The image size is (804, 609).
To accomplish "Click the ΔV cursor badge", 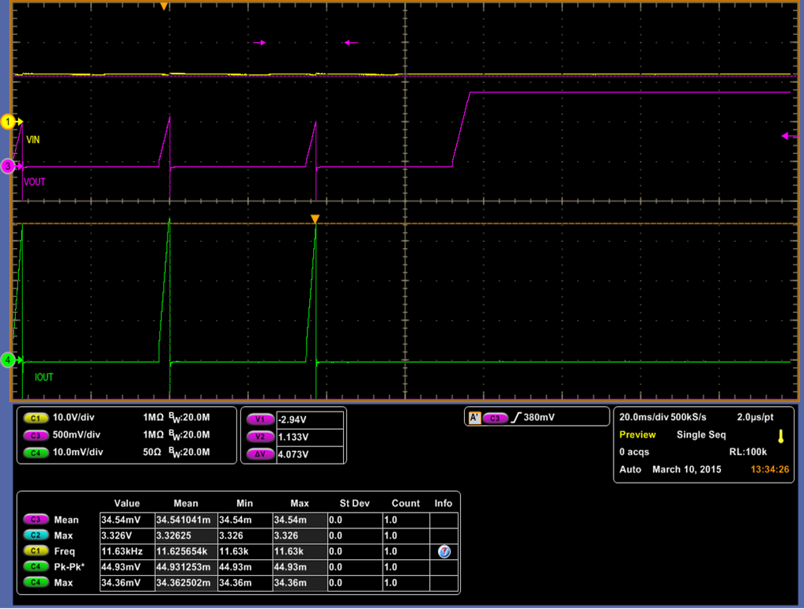I will pos(259,454).
